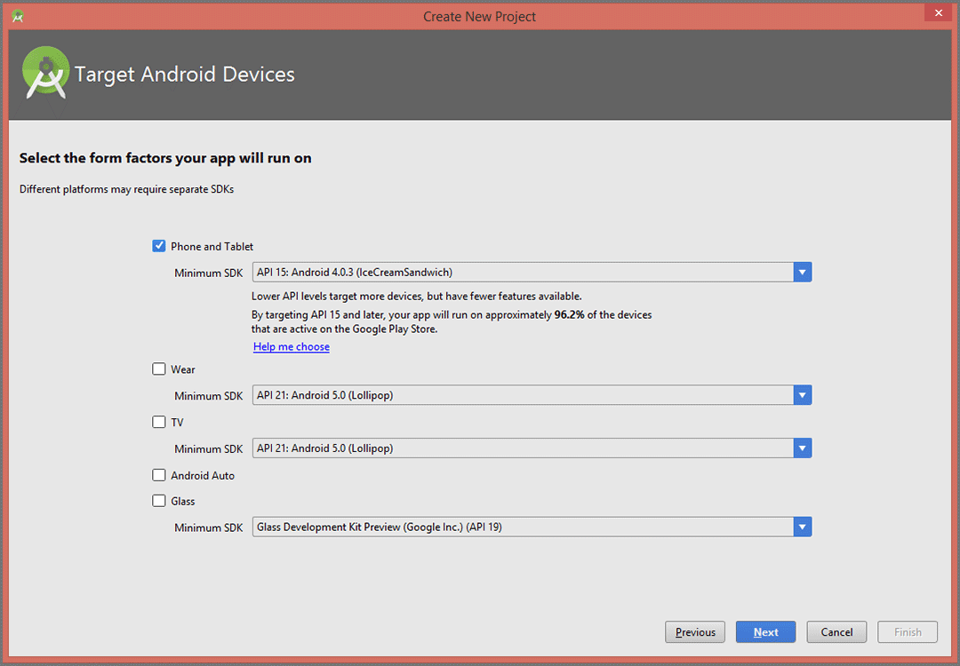Click Minimum SDK label under TV
960x666 pixels.
pyautogui.click(x=208, y=449)
